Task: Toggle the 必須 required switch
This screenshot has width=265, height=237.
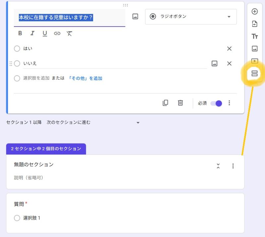Action: 216,103
